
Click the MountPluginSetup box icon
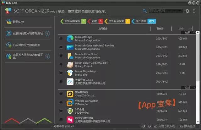(70, 73)
